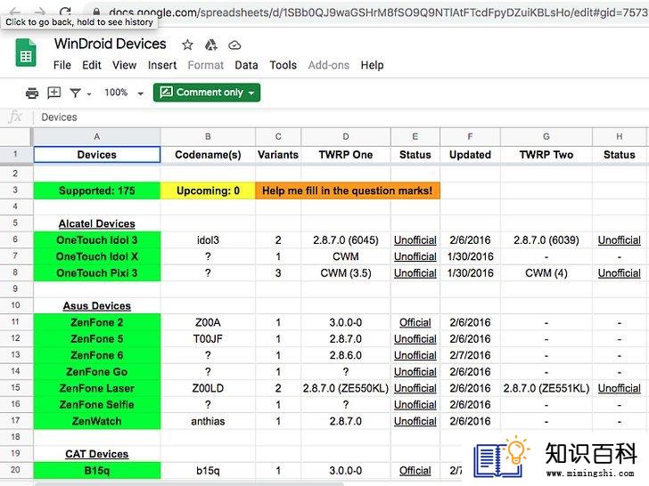649x486 pixels.
Task: Select column G header
Action: pos(546,137)
